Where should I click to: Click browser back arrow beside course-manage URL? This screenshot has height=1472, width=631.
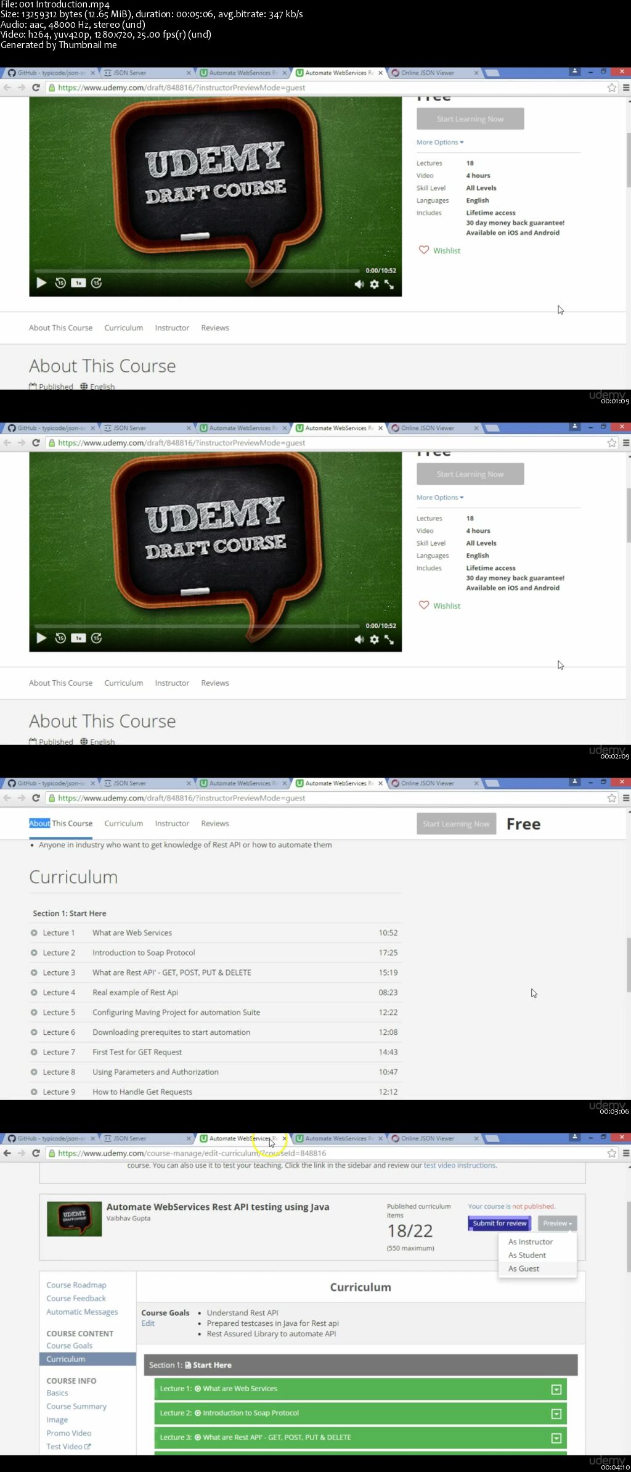coord(7,1153)
